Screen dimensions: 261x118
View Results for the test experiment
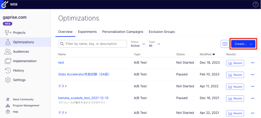[235, 63]
